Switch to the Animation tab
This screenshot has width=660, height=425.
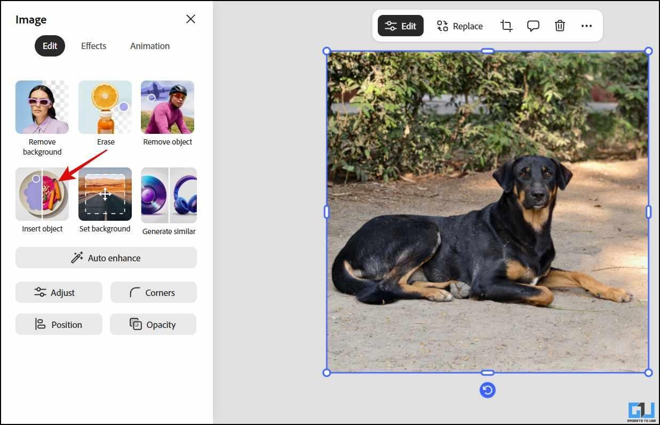(x=150, y=46)
